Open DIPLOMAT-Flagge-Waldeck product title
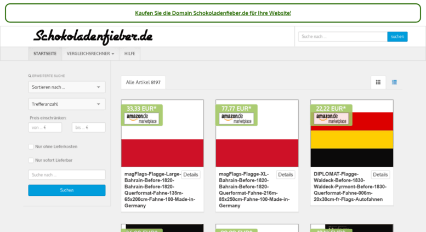 point(350,186)
